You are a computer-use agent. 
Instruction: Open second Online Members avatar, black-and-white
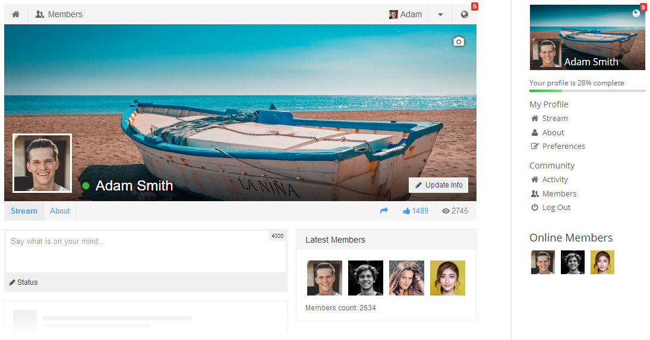click(573, 262)
